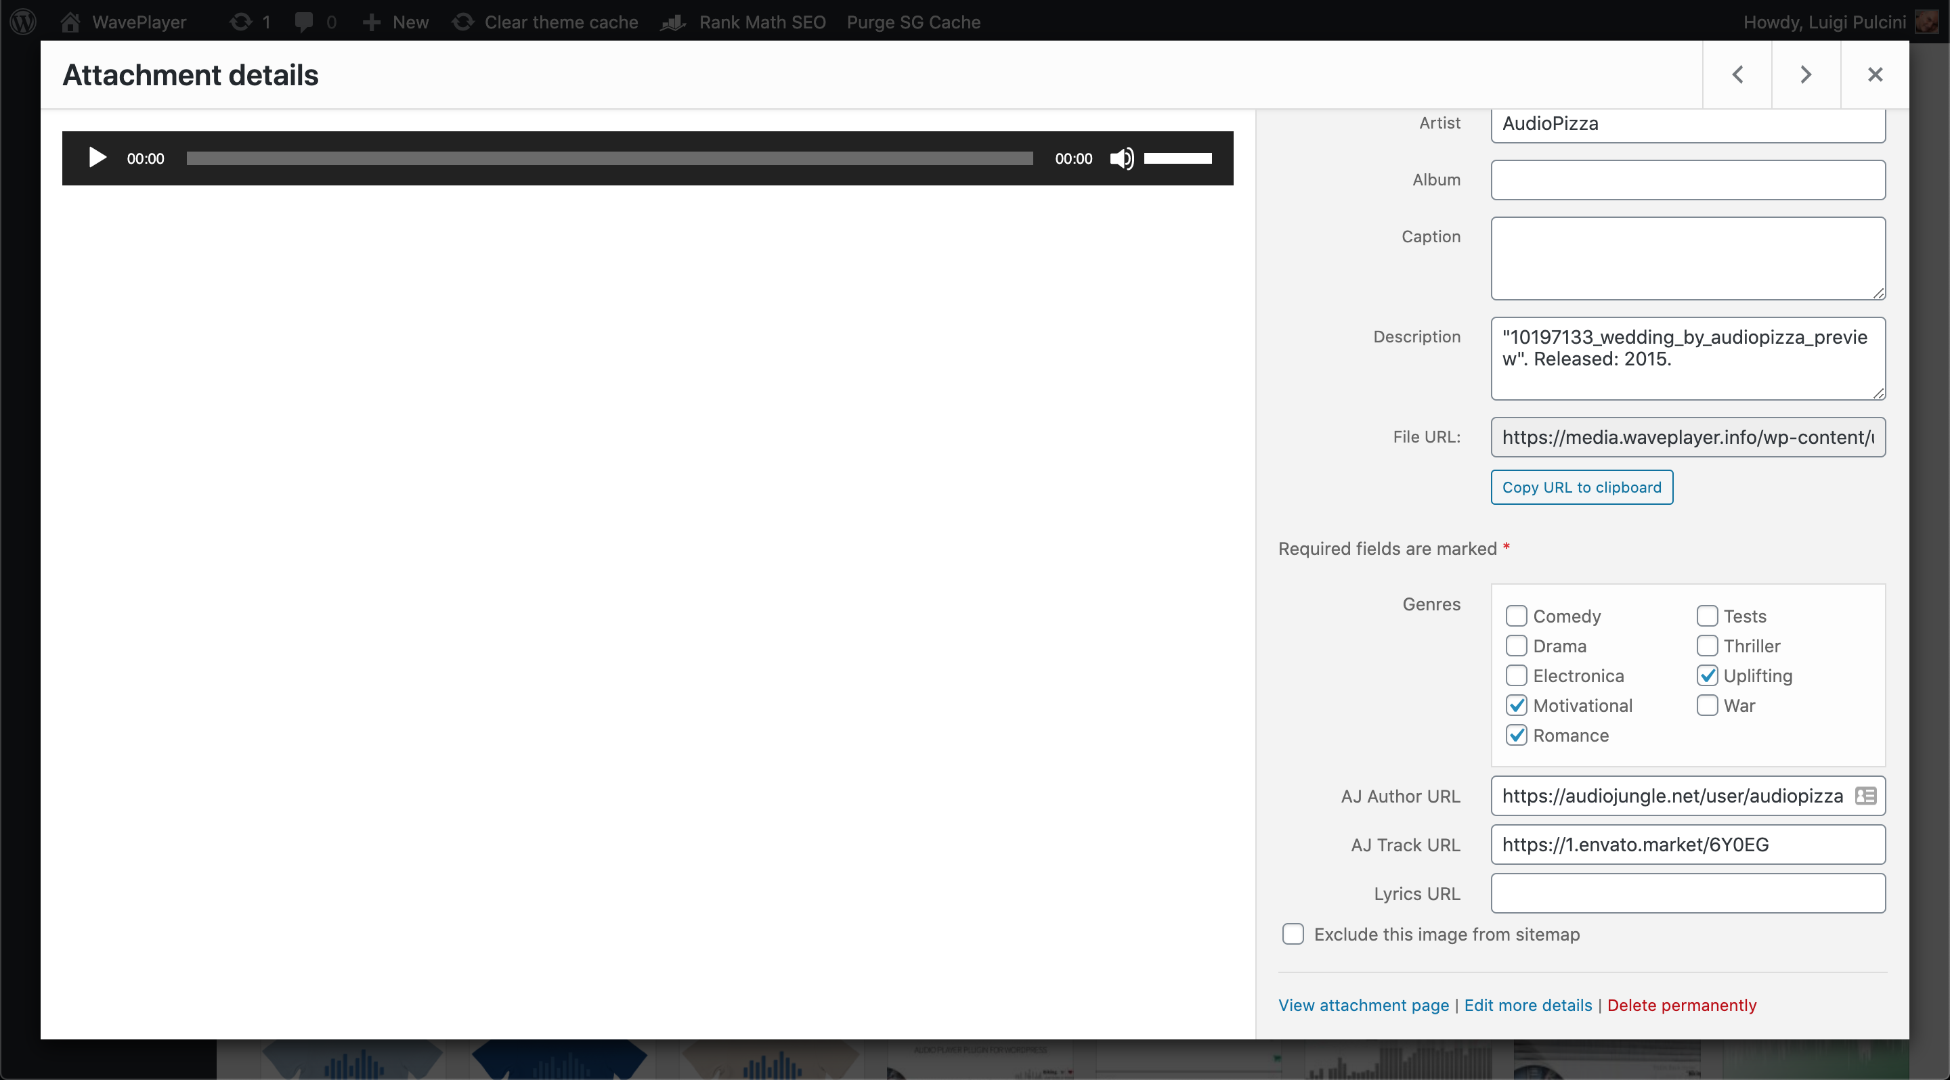The height and width of the screenshot is (1080, 1950).
Task: Open the New content menu
Action: tap(395, 21)
